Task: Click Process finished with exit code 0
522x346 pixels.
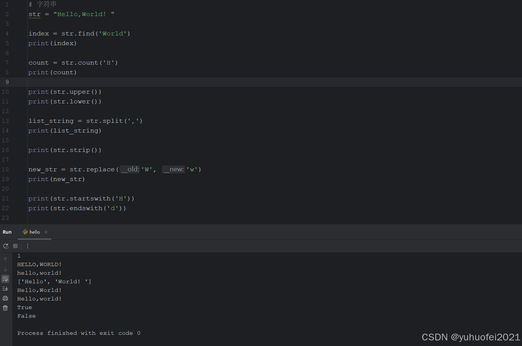Action: pyautogui.click(x=79, y=333)
